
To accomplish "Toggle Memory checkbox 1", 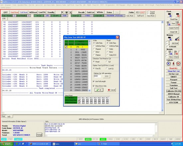I will pos(167,42).
